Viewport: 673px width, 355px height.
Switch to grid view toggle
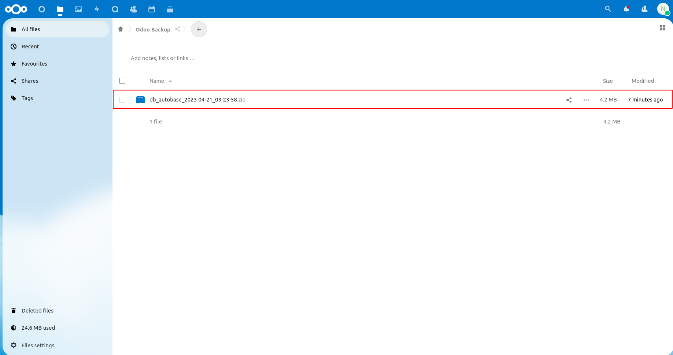click(x=662, y=28)
